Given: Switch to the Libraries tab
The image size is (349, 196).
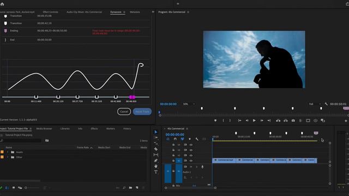Looking at the screenshot, I should click(x=65, y=128).
